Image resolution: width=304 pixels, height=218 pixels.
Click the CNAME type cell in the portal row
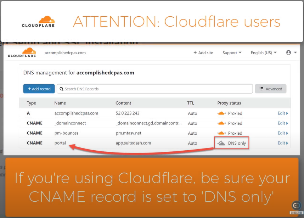(34, 143)
